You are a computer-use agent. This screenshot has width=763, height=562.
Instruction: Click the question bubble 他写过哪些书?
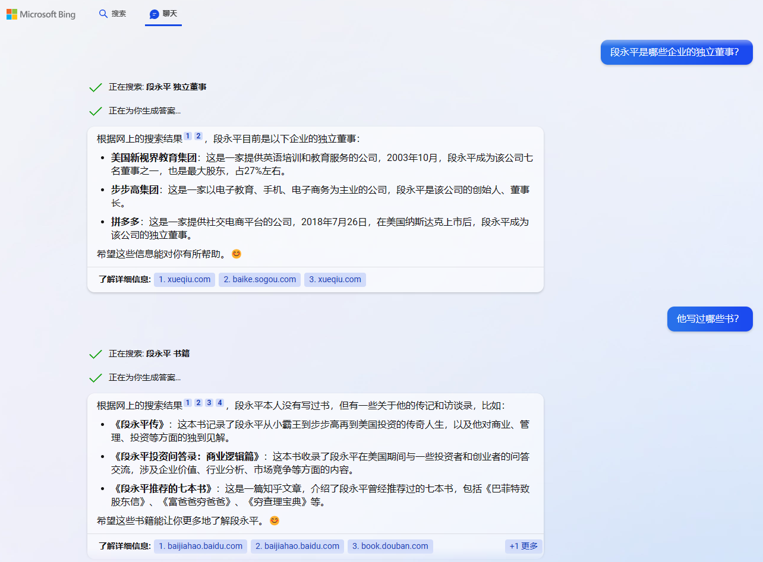pos(710,319)
